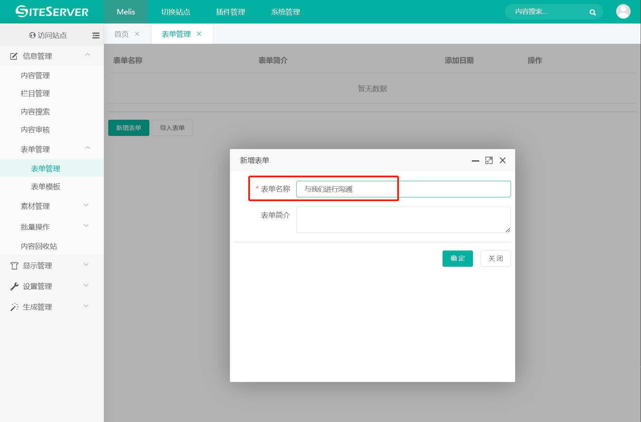The image size is (641, 422).
Task: Collapse sidebar using the hamburger icon
Action: tap(96, 35)
